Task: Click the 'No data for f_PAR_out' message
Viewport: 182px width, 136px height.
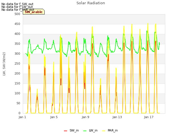Action: pos(18,10)
